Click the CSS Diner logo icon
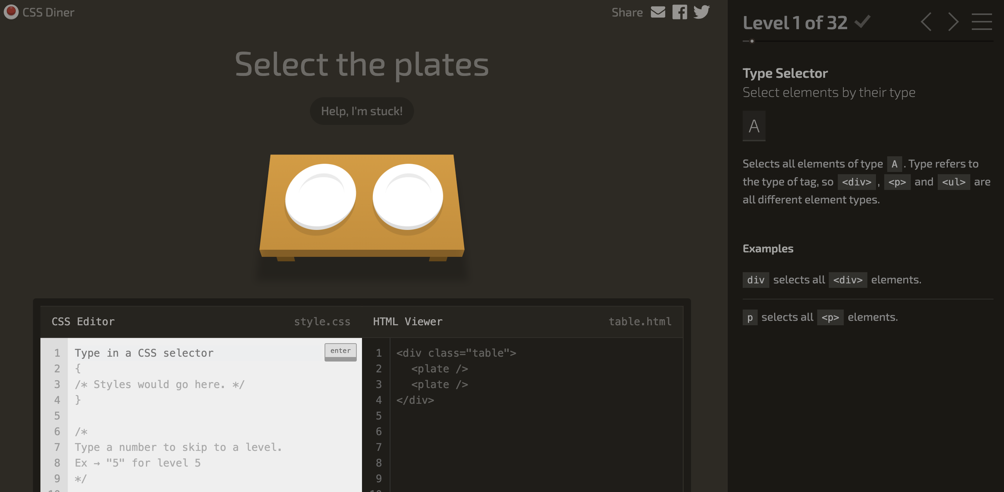 tap(11, 12)
